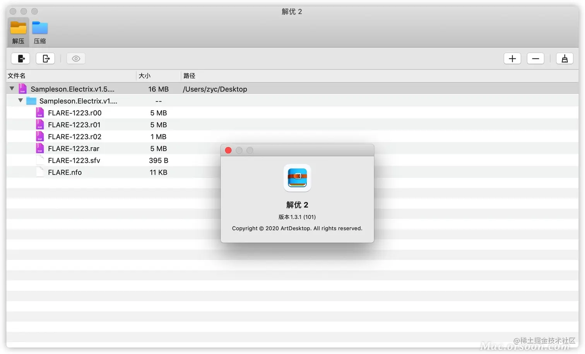The height and width of the screenshot is (354, 585).
Task: Click the blank file icon of FLARE-1223.sfv
Action: [39, 160]
